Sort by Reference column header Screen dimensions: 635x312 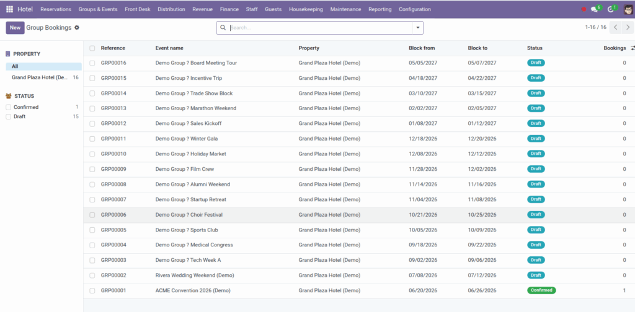coord(113,48)
